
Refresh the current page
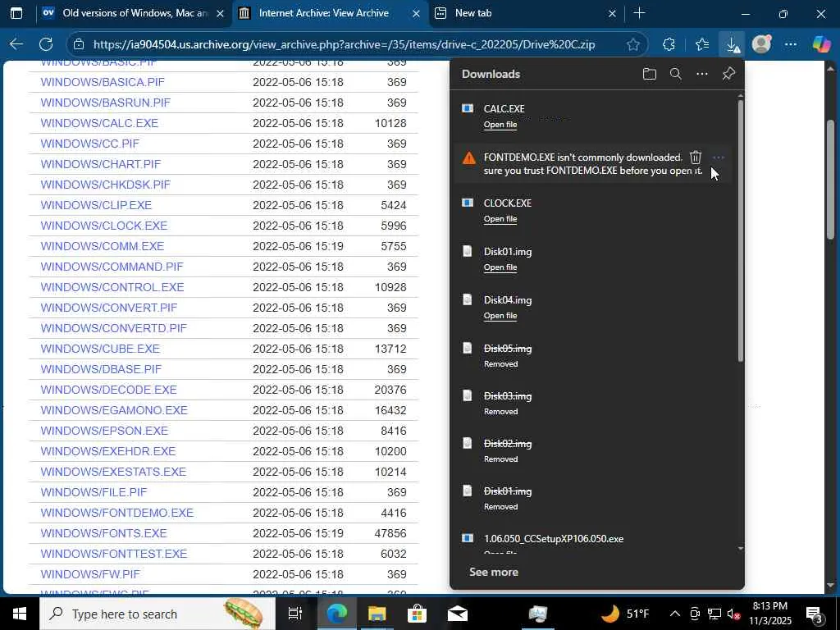point(46,44)
